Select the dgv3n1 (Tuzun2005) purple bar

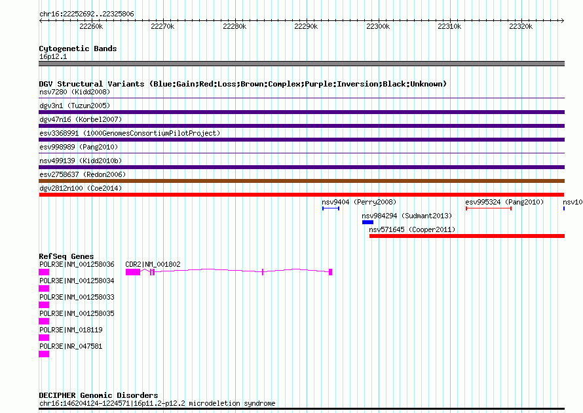[x=301, y=112]
